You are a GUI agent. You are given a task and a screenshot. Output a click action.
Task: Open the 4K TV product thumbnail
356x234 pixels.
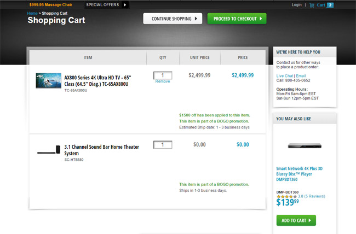49,80
